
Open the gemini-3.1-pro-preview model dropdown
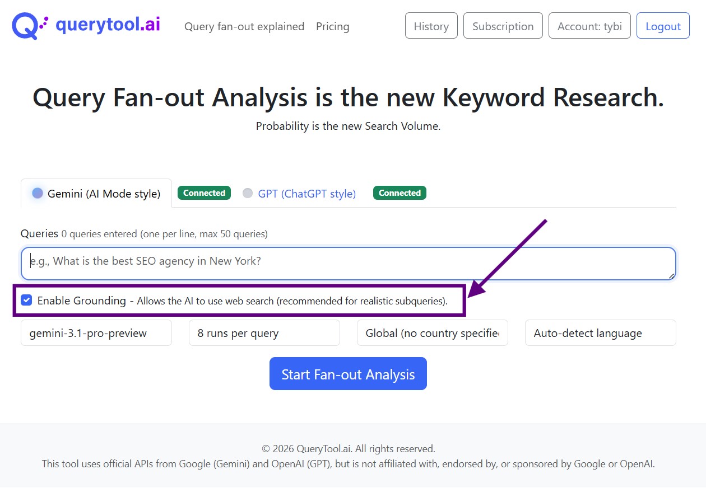point(96,333)
